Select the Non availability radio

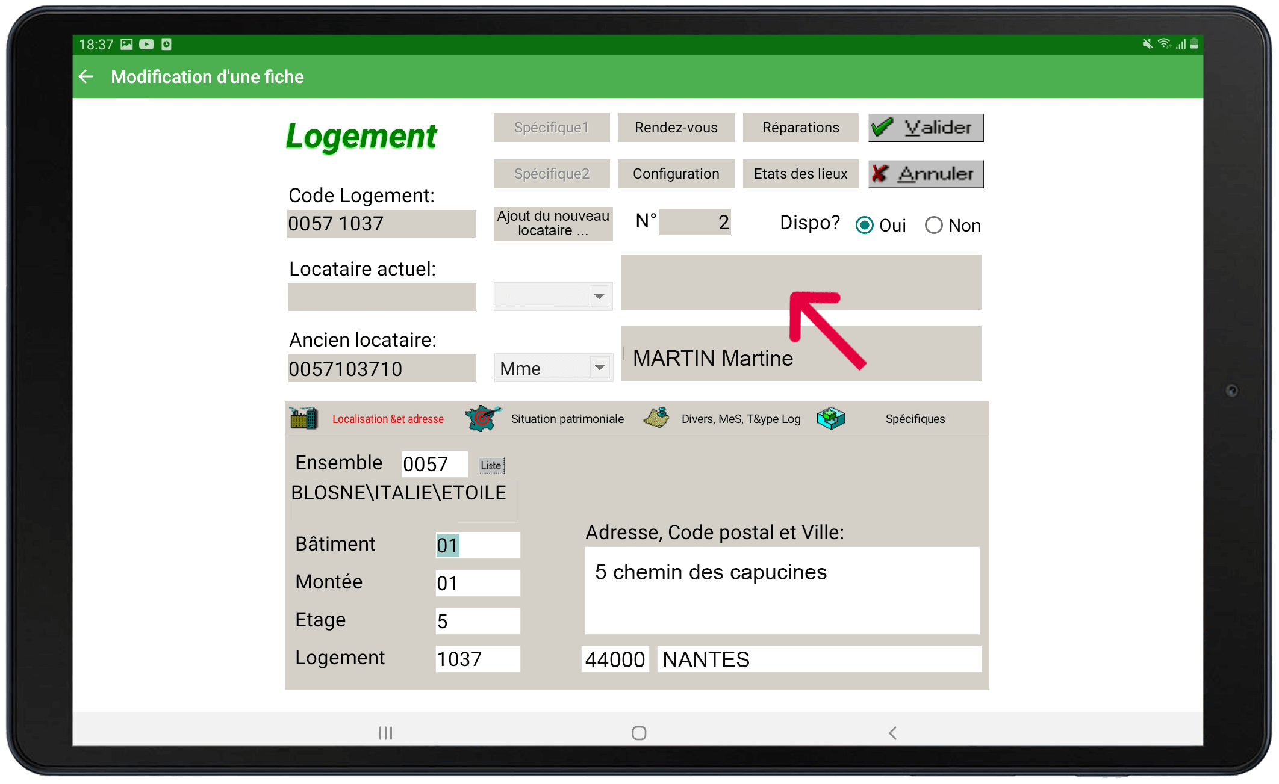934,225
